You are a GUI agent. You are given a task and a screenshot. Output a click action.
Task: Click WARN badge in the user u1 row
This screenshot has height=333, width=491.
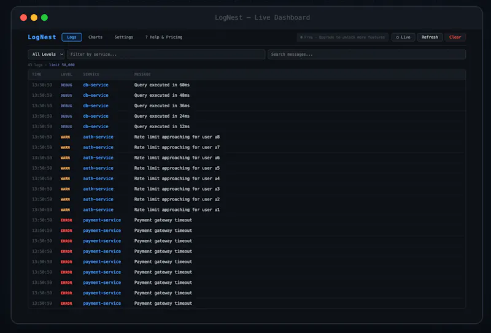click(65, 210)
